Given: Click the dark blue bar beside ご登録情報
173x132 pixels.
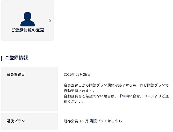Looking at the screenshot, I should 2,59.
